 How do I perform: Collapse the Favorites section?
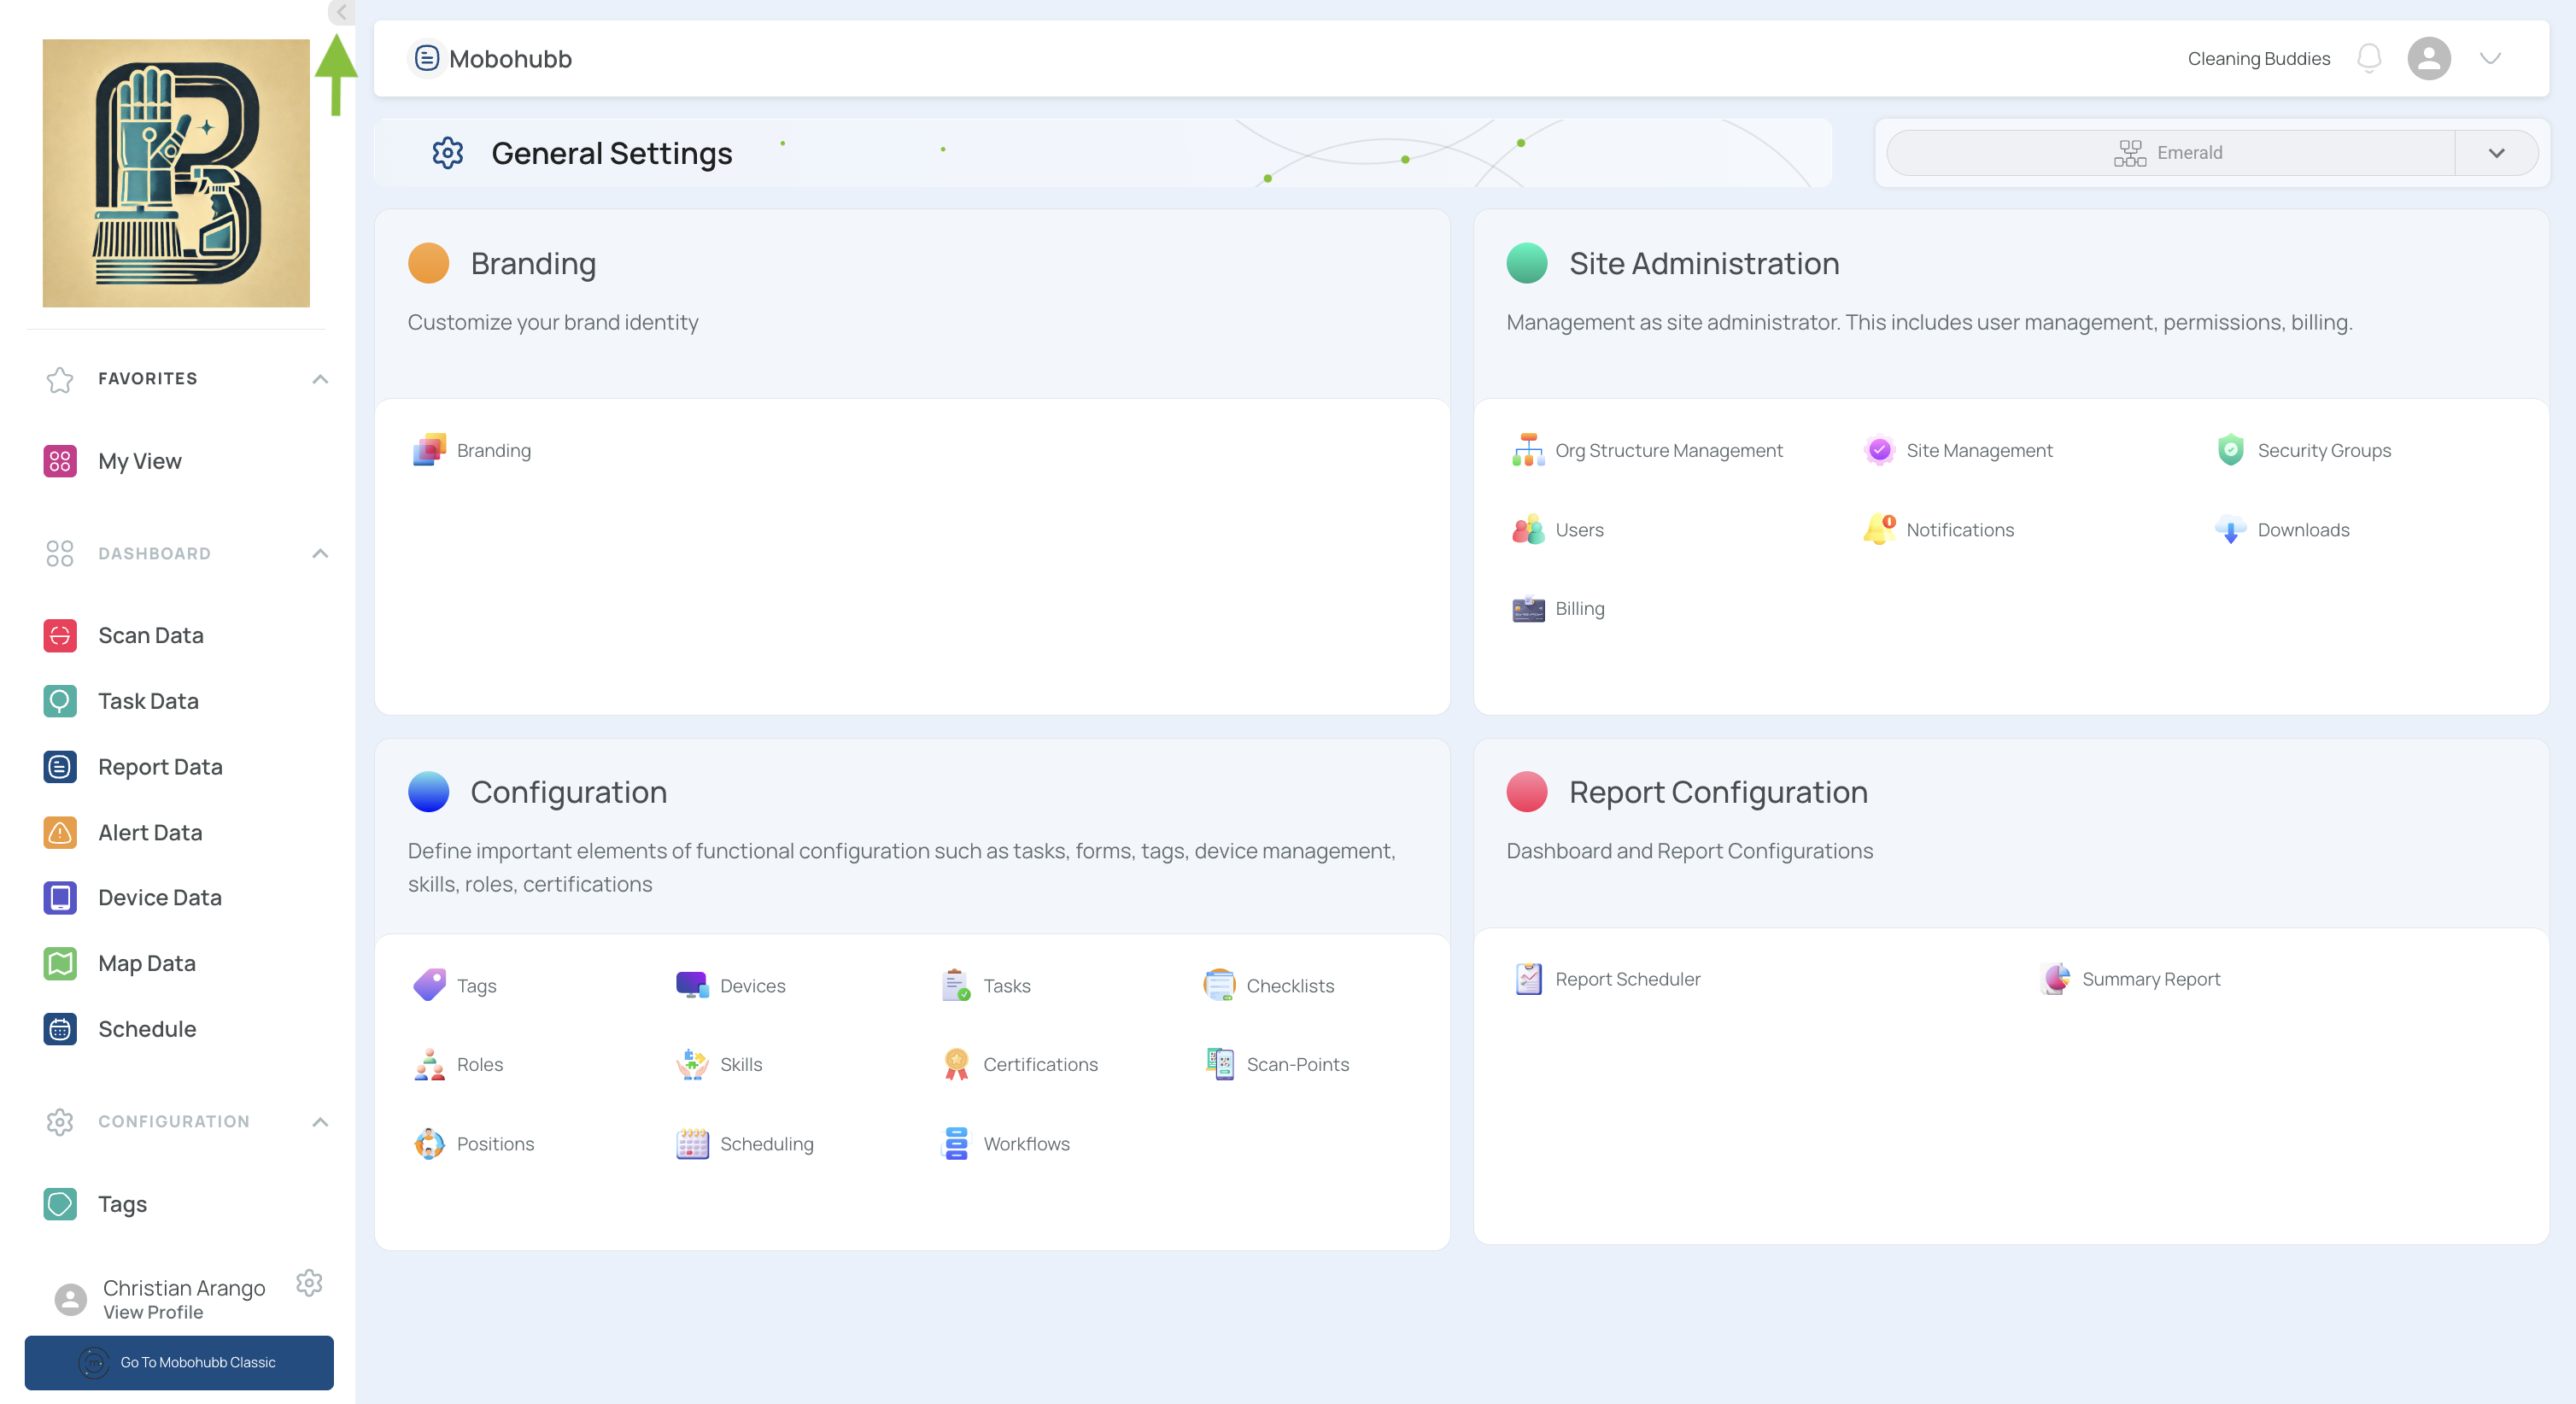point(320,379)
